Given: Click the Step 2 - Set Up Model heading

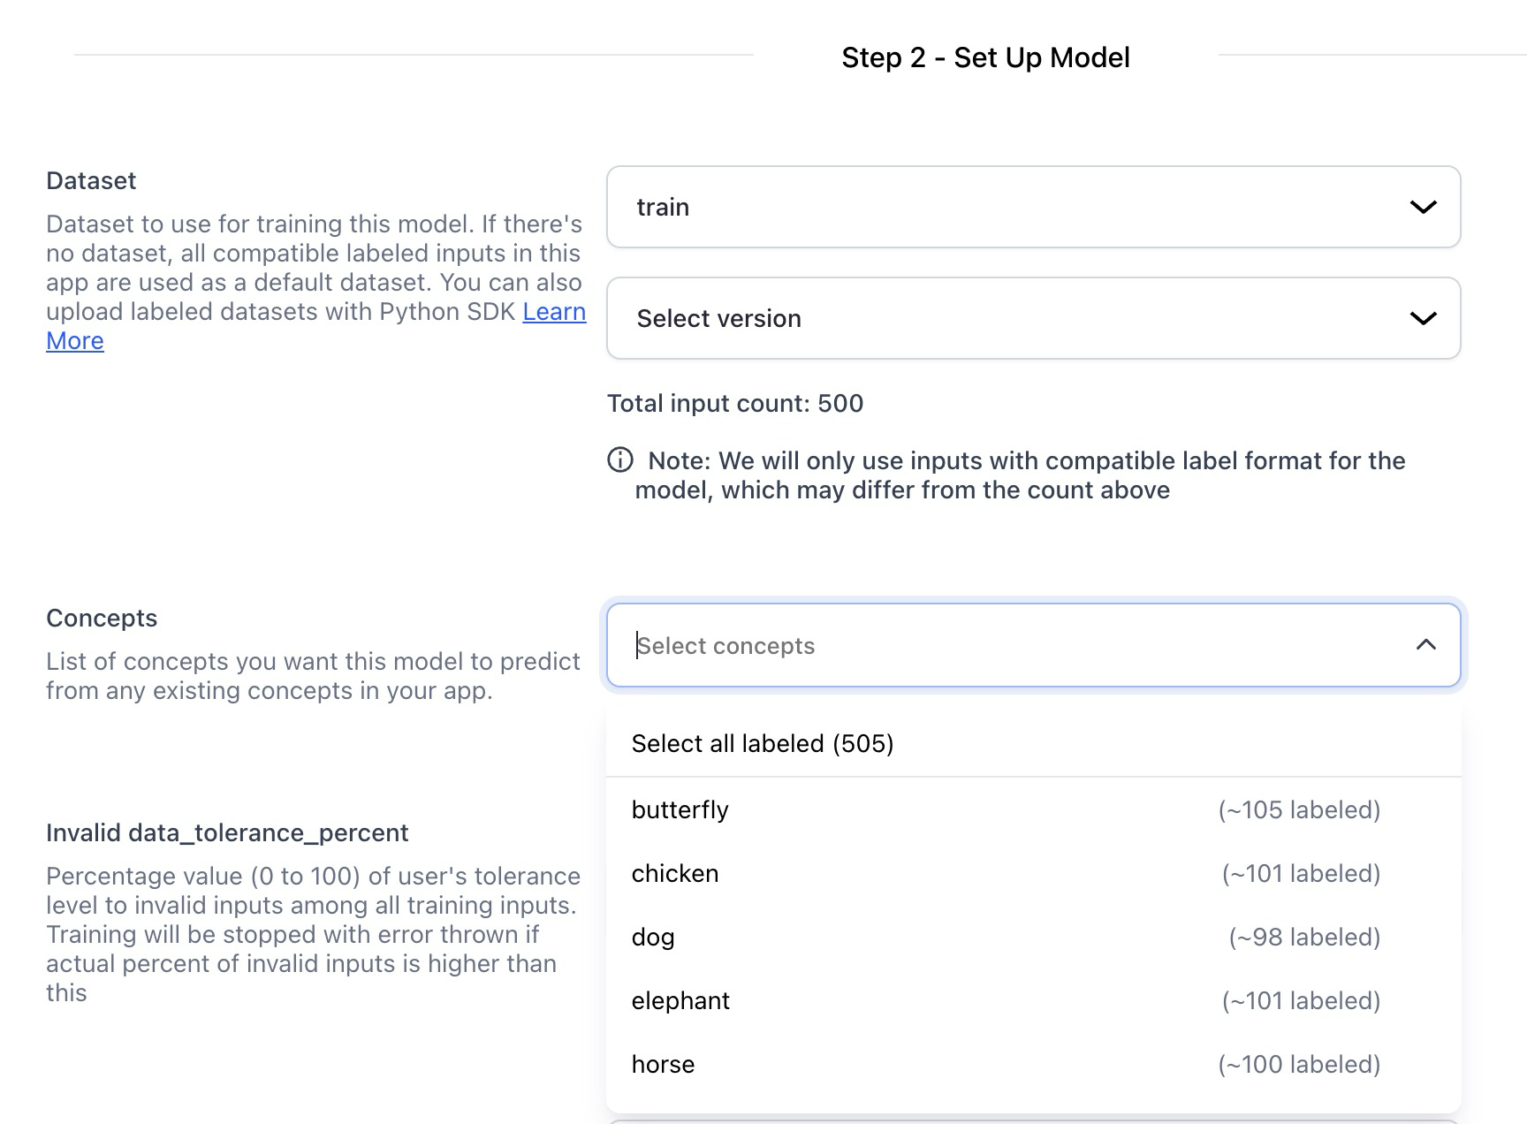Looking at the screenshot, I should pyautogui.click(x=985, y=57).
